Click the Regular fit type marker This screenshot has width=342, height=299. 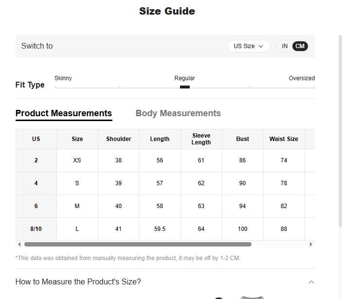[185, 87]
